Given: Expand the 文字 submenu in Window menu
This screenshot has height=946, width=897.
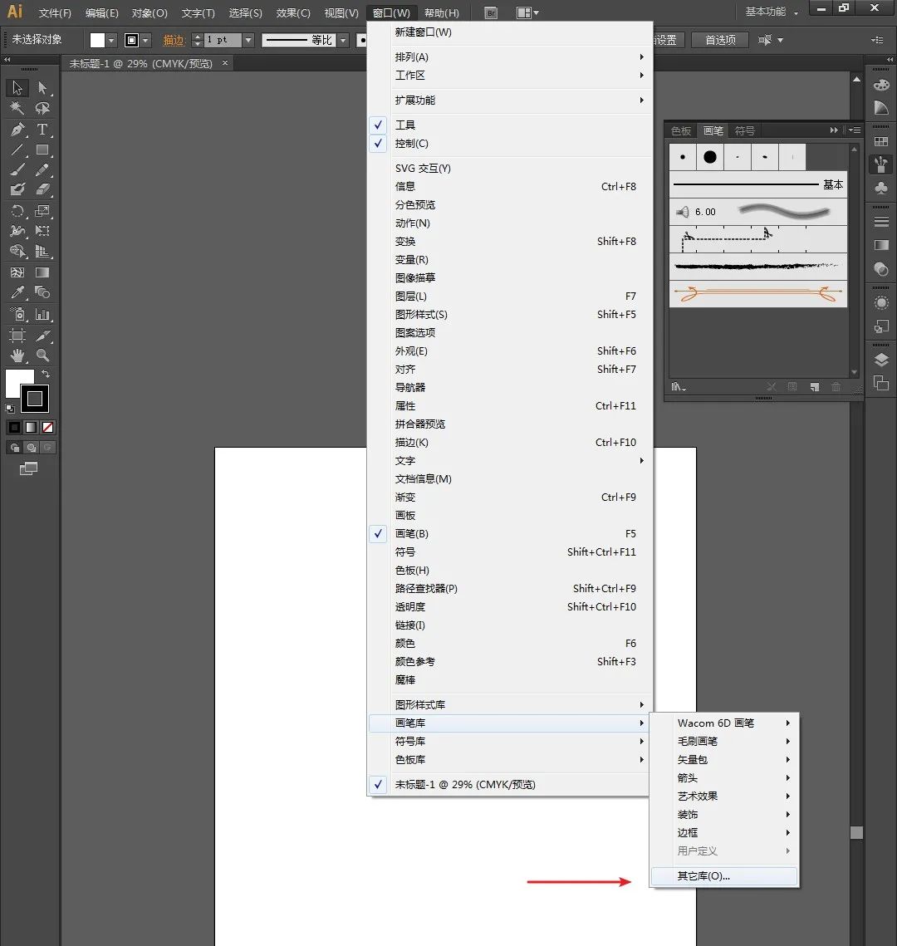Looking at the screenshot, I should (x=509, y=461).
